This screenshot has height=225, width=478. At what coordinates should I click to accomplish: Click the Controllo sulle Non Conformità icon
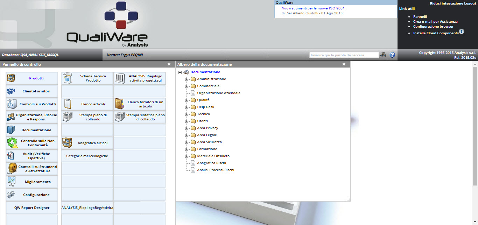click(12, 143)
